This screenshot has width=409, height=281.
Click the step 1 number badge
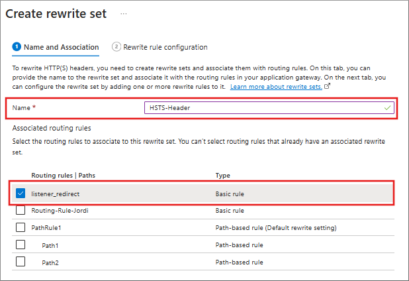(17, 47)
